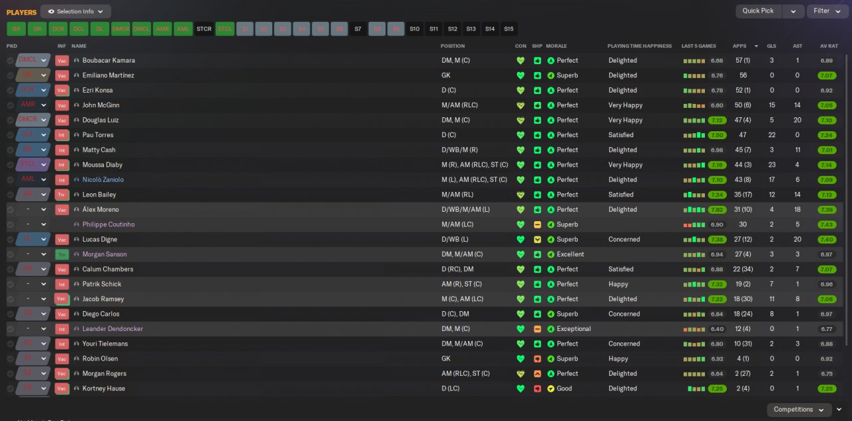Click Nicolò Zaniolo's Int info icon
Viewport: 852px width, 421px height.
coord(62,180)
